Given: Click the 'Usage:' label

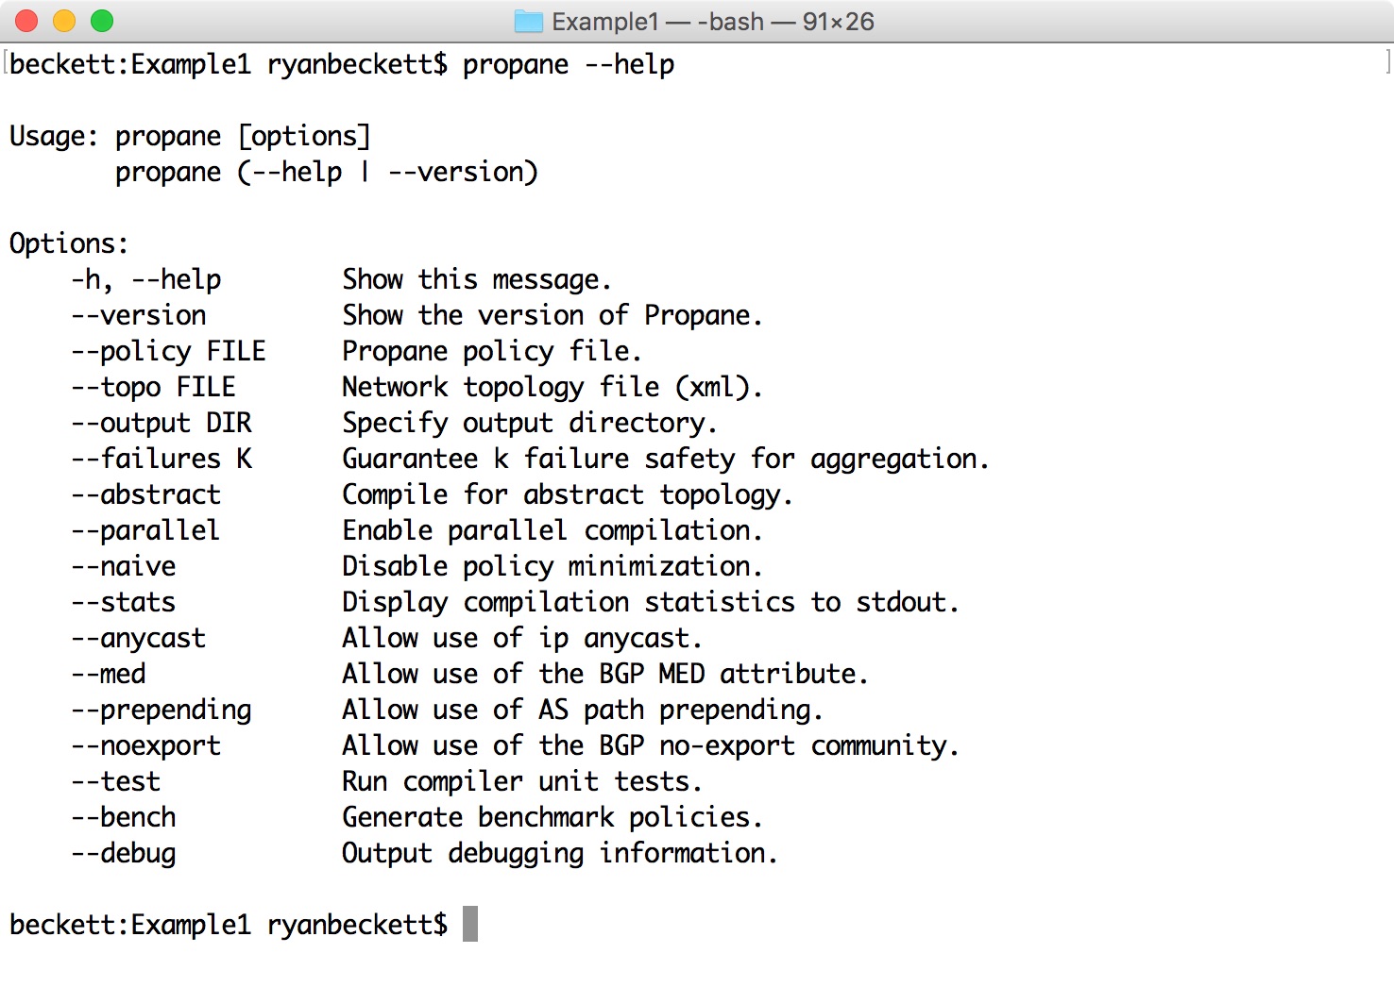Looking at the screenshot, I should (54, 136).
